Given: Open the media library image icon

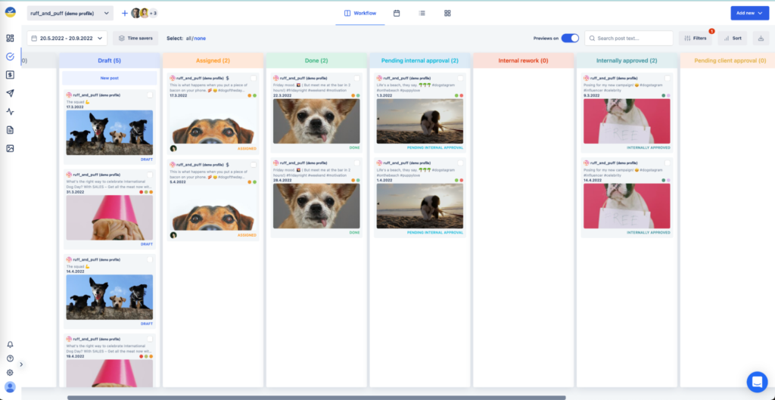Looking at the screenshot, I should coord(10,148).
